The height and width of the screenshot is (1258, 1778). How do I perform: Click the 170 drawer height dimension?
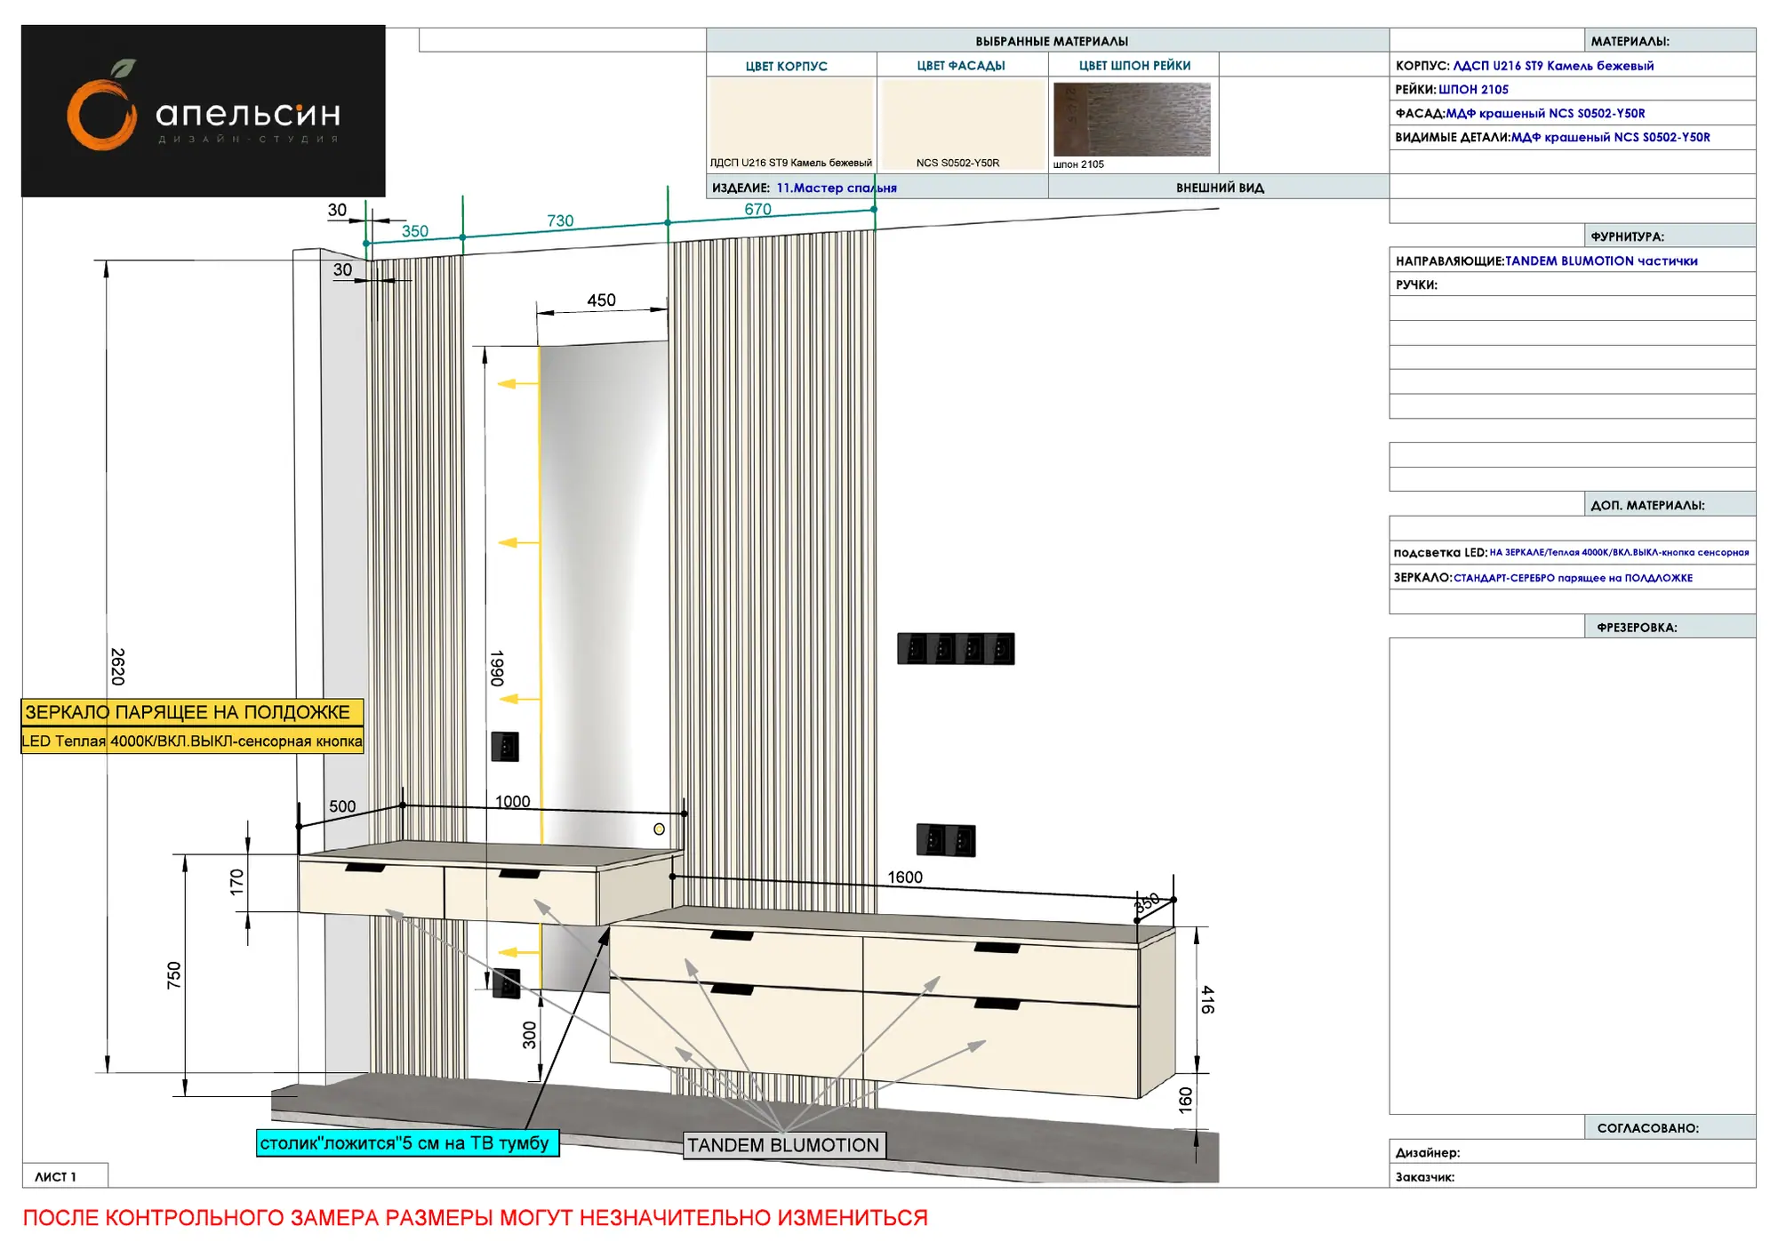(x=236, y=882)
